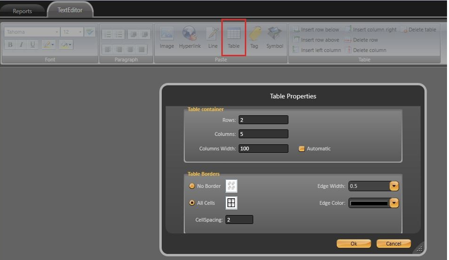Select the TextEditor tab

(70, 10)
